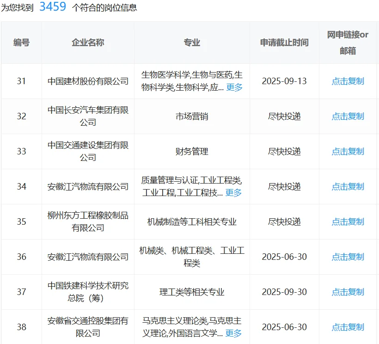Expand 更多 majors in row 31
Screen dimensions: 379x344
coord(234,87)
